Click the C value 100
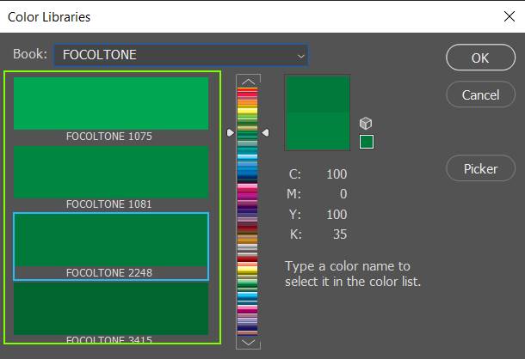Viewport: 525px width, 359px height. 337,174
